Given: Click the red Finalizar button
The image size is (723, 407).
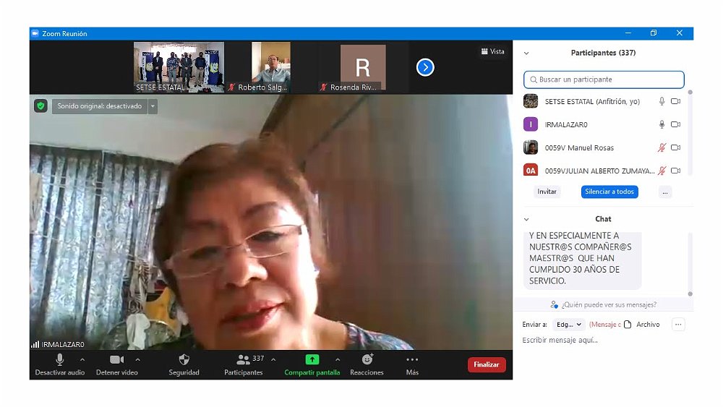Looking at the screenshot, I should (487, 364).
